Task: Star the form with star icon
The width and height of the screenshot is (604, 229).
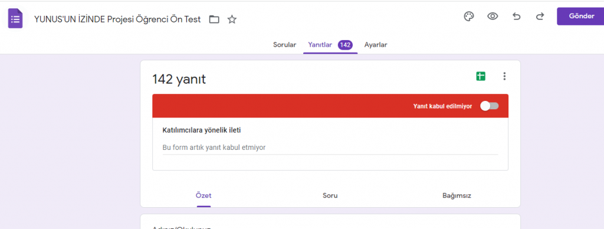Action: 232,19
